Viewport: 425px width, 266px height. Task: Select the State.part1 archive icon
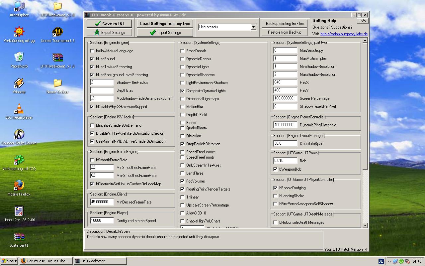(19, 239)
